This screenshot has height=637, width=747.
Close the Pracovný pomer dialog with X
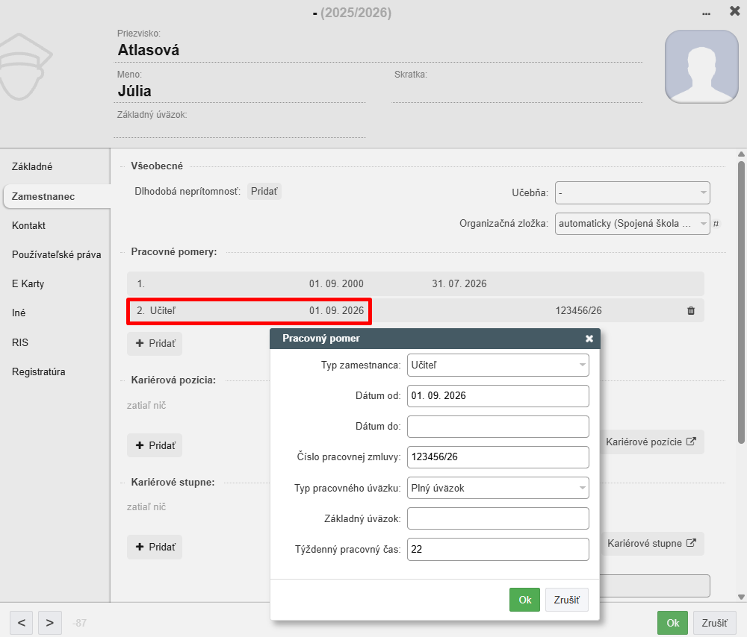pos(589,339)
